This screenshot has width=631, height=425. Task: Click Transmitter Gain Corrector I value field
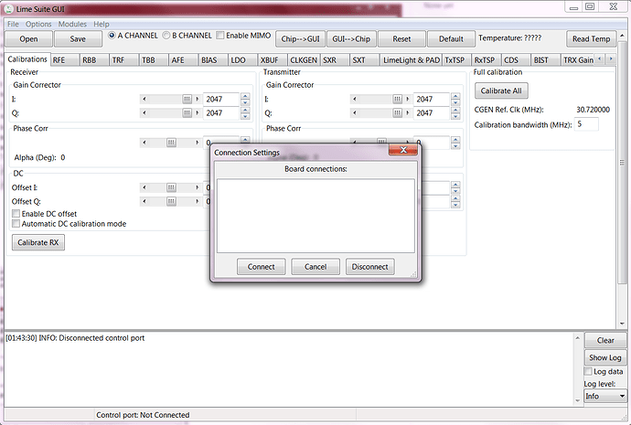coord(432,99)
